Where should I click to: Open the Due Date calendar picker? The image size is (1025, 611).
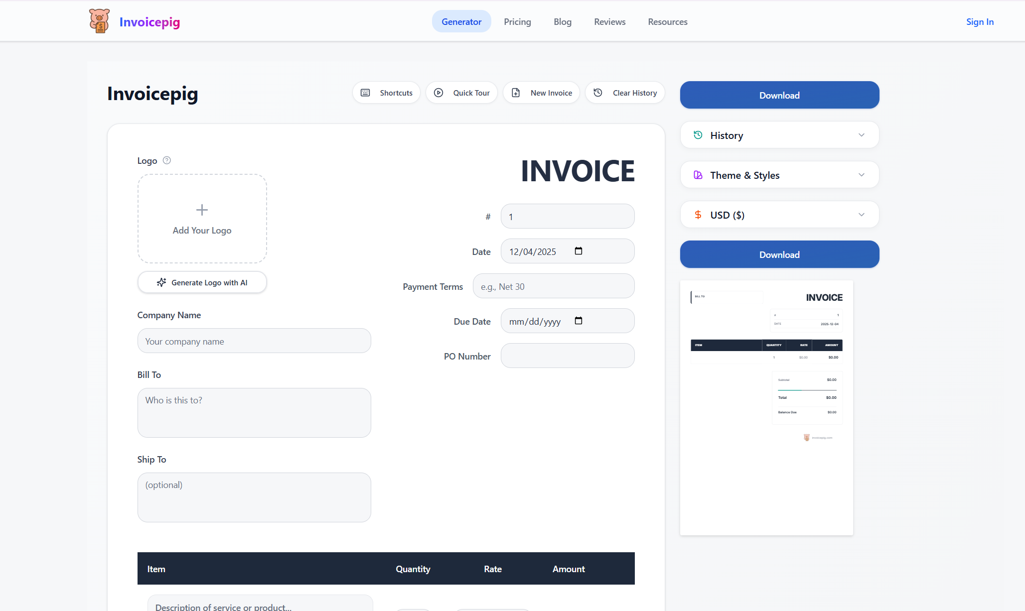click(x=579, y=321)
